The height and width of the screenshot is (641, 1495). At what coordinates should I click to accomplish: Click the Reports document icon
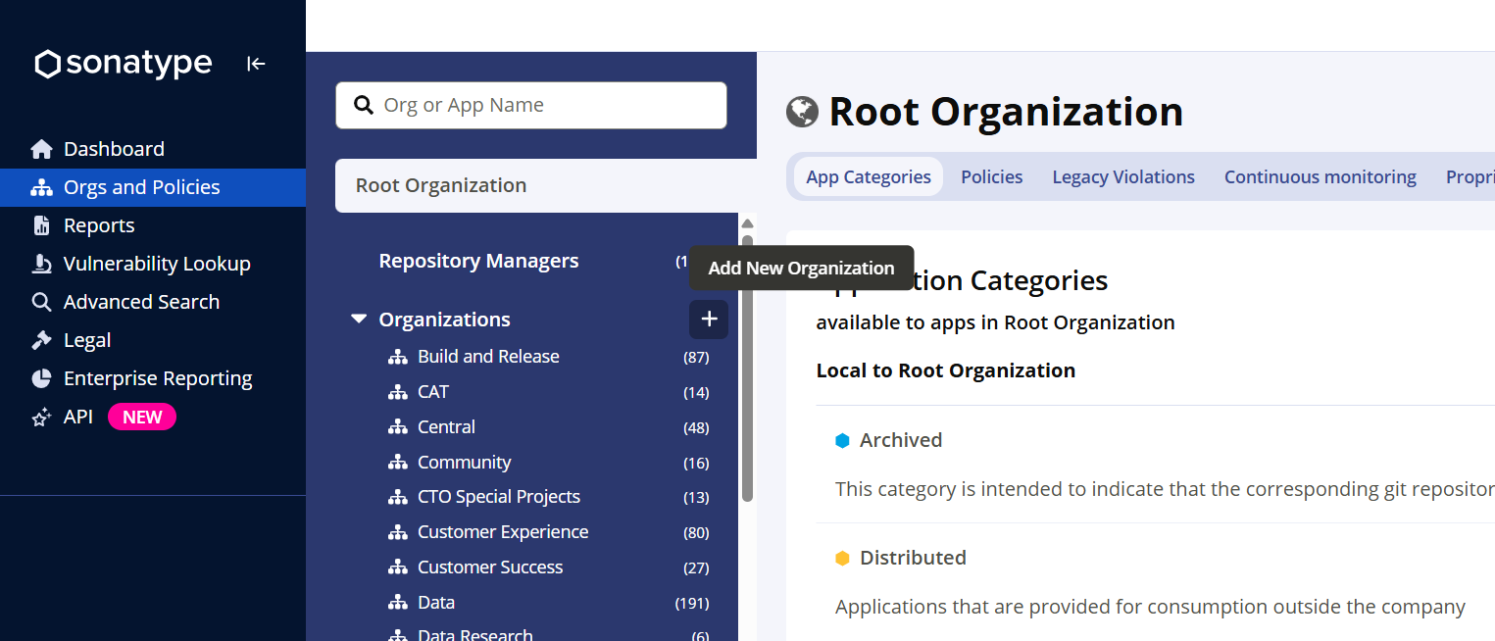click(41, 225)
